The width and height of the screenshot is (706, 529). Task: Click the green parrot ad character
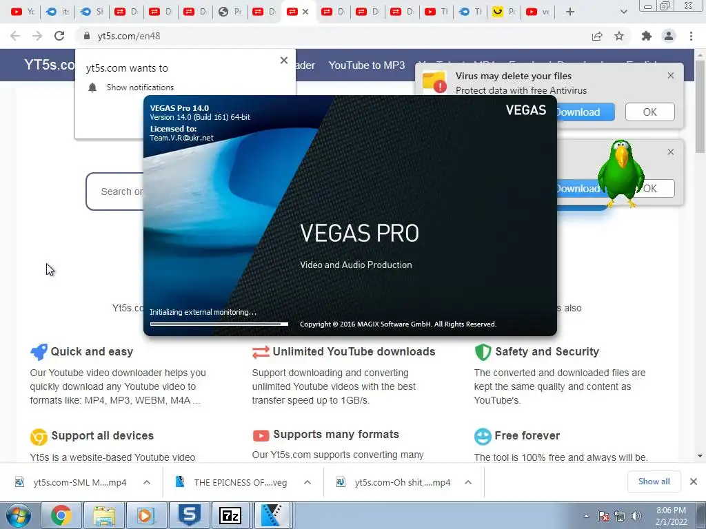point(621,174)
